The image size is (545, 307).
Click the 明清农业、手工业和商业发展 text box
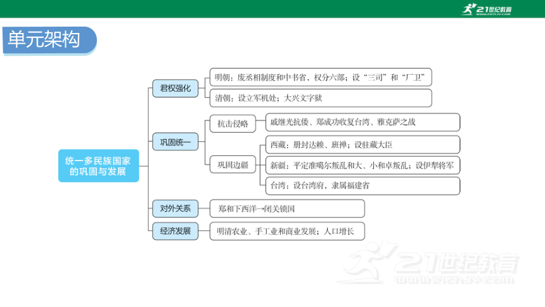287,231
